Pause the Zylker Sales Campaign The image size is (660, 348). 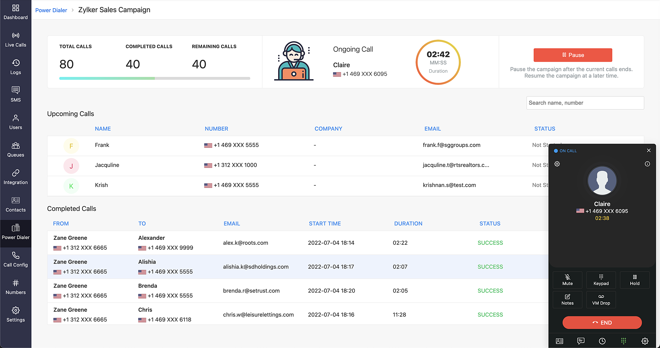click(x=573, y=55)
